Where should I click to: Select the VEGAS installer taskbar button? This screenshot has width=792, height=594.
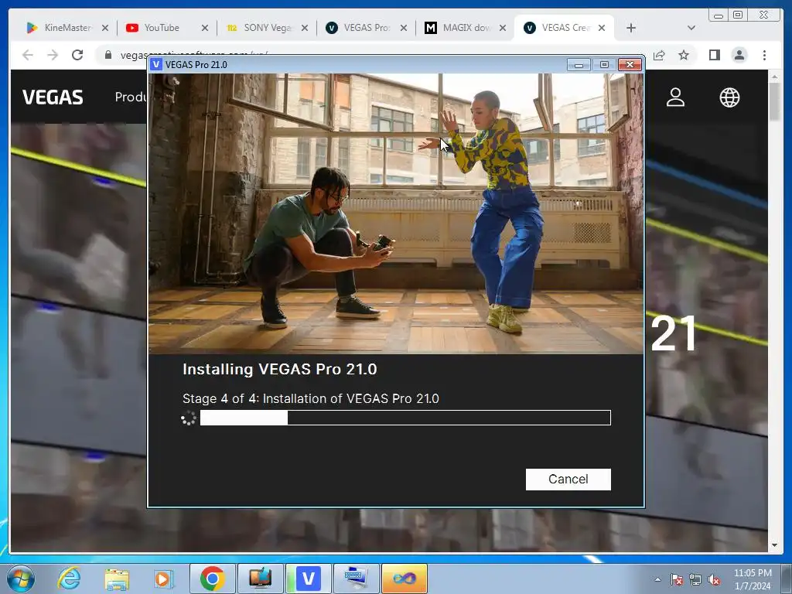[308, 579]
